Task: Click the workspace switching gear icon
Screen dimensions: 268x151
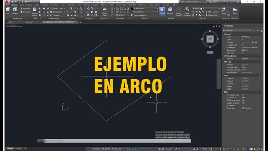Action: coord(211,149)
